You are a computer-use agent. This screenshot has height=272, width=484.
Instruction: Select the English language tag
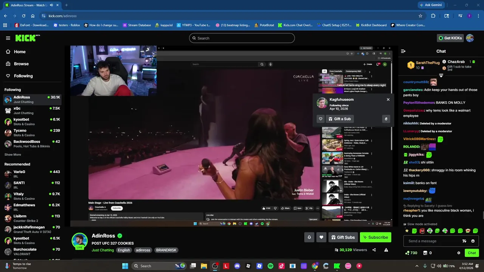[x=124, y=250]
